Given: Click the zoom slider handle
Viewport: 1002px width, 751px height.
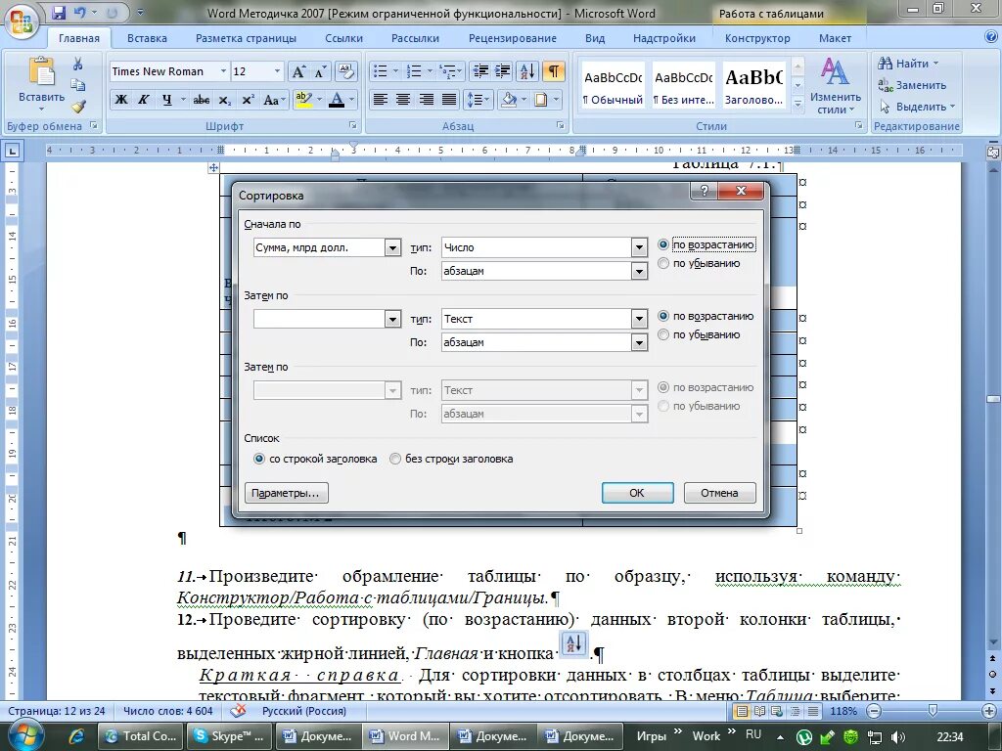Looking at the screenshot, I should 933,710.
